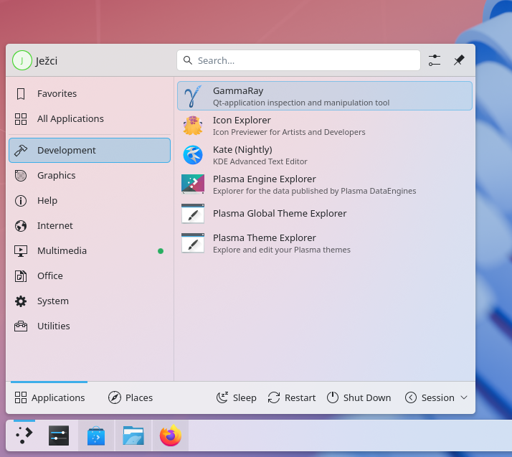Viewport: 512px width, 457px height.
Task: Click the green dot beside Multimedia
Action: pos(161,251)
